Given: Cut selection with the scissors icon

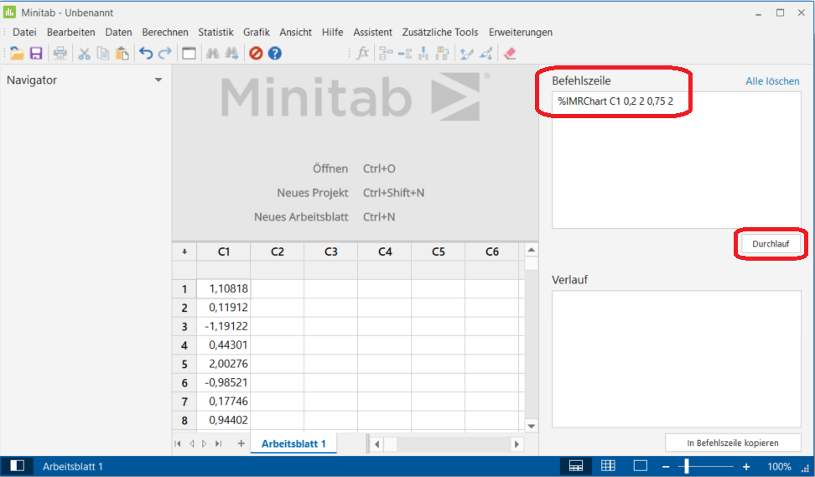Looking at the screenshot, I should (84, 53).
